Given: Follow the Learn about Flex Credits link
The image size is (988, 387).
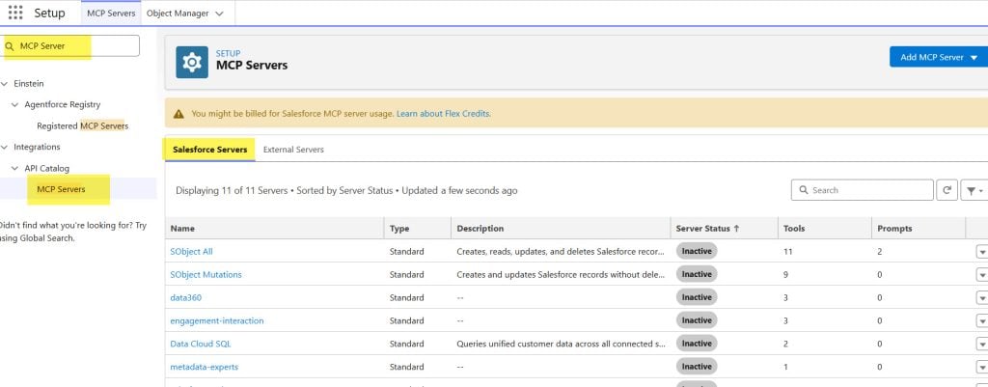Looking at the screenshot, I should coord(444,114).
